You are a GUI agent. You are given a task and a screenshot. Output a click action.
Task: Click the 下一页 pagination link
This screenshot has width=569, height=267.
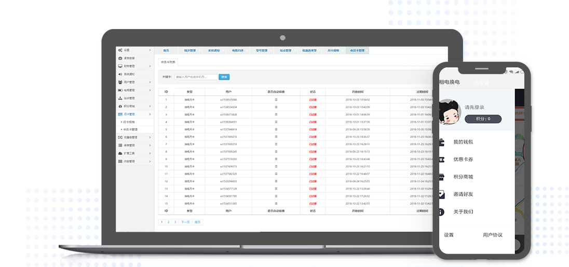185,222
